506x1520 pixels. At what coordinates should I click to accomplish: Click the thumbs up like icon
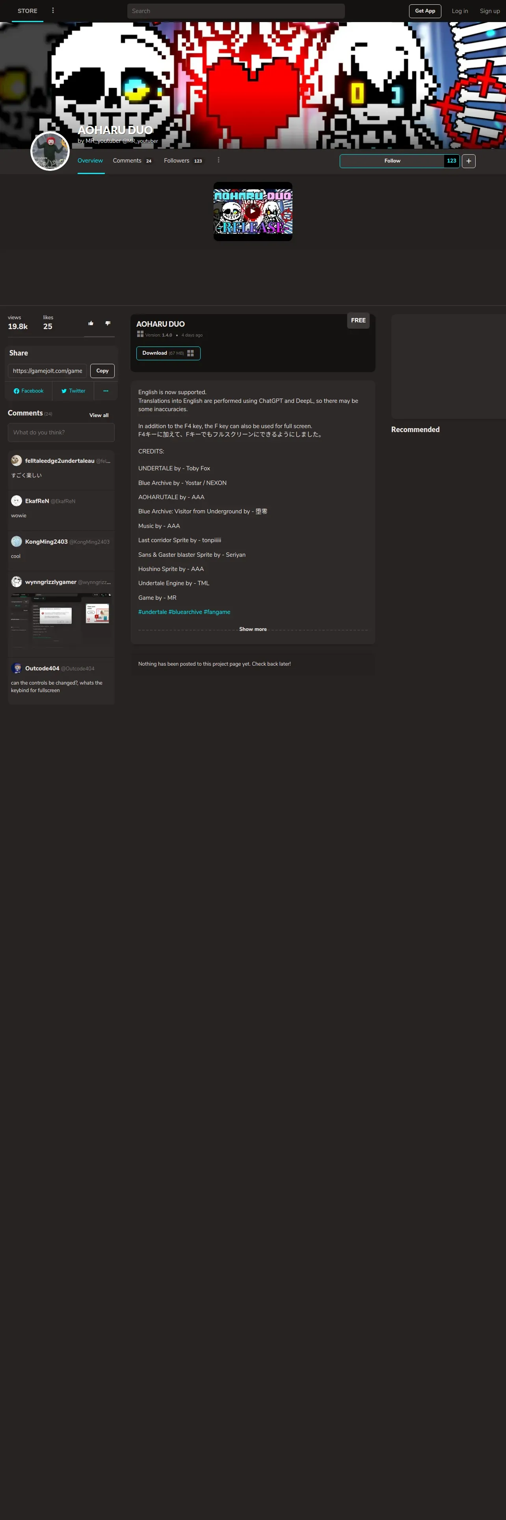pyautogui.click(x=91, y=323)
